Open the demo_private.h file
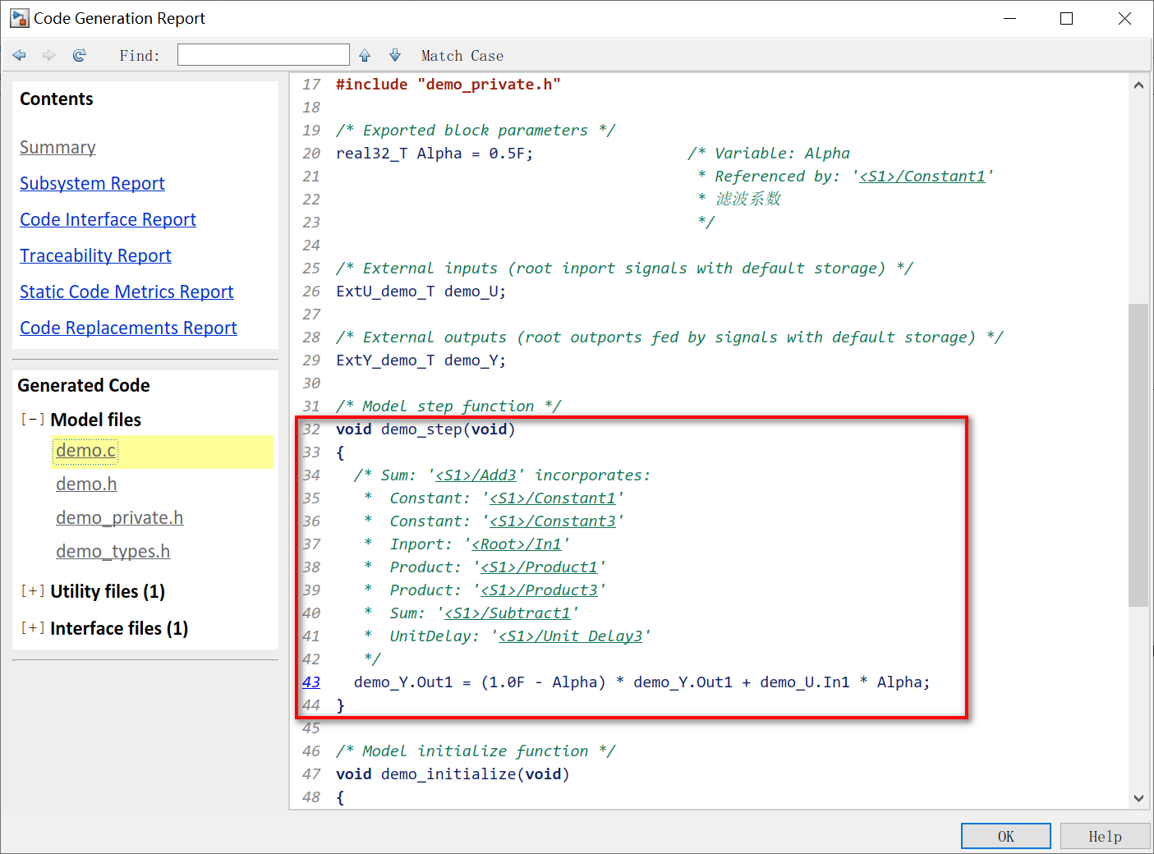The image size is (1154, 854). pyautogui.click(x=119, y=518)
